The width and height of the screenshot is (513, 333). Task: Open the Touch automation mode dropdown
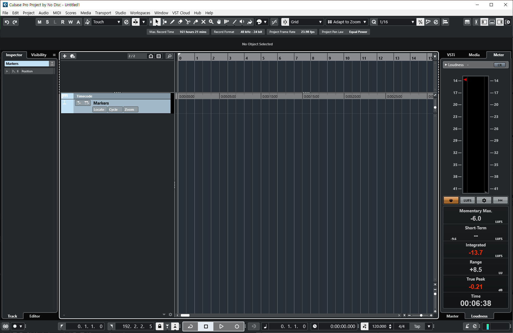point(107,22)
